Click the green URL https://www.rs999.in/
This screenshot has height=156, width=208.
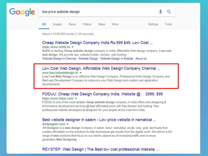point(56,47)
